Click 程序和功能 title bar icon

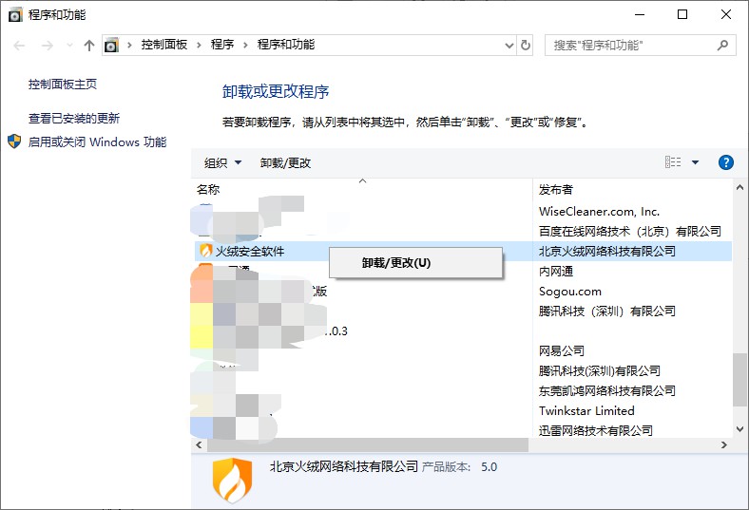(x=15, y=15)
